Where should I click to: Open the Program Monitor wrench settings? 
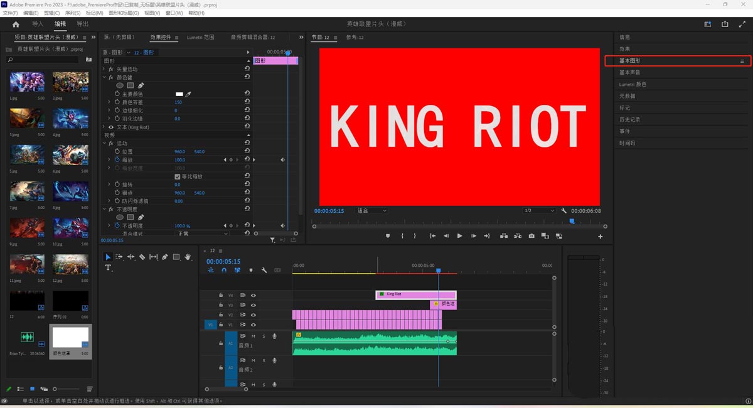(564, 211)
